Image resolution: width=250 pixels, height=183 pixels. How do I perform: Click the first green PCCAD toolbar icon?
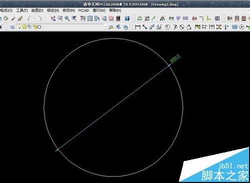pos(139,18)
